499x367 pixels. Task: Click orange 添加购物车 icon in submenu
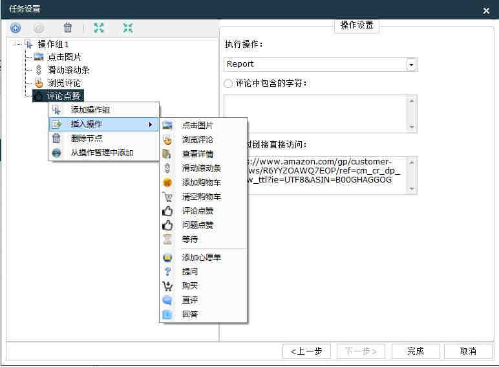pyautogui.click(x=167, y=183)
